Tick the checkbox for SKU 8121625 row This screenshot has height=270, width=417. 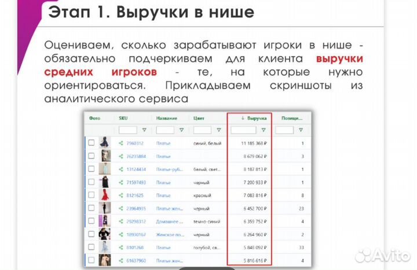(92, 195)
